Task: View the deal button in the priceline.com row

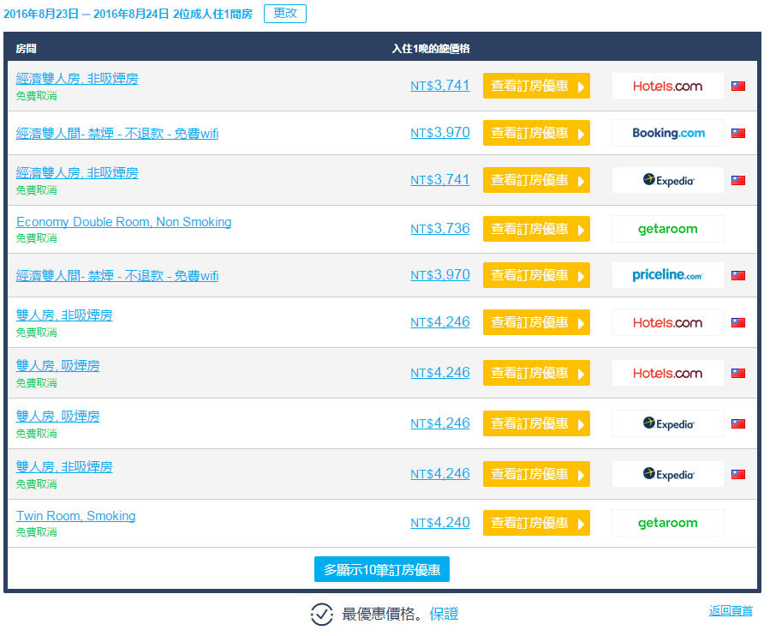Action: click(536, 275)
